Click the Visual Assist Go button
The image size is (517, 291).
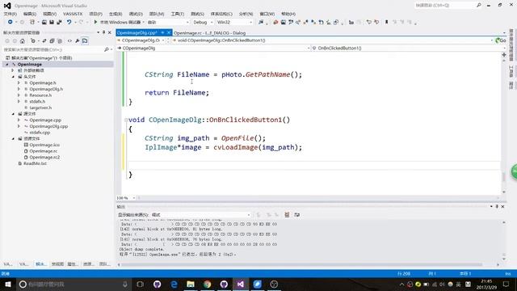(501, 40)
